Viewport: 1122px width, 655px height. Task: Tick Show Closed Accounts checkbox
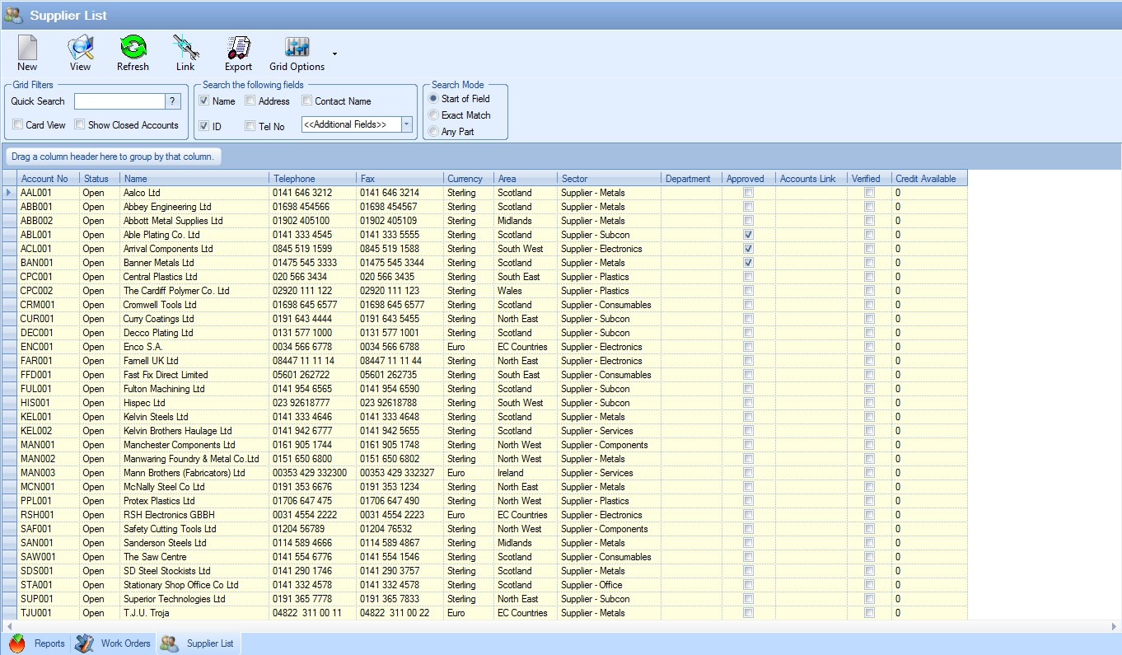(x=80, y=125)
